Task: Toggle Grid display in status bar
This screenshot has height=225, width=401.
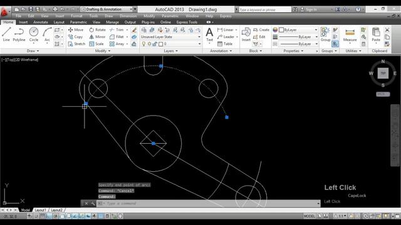Action: (43, 216)
